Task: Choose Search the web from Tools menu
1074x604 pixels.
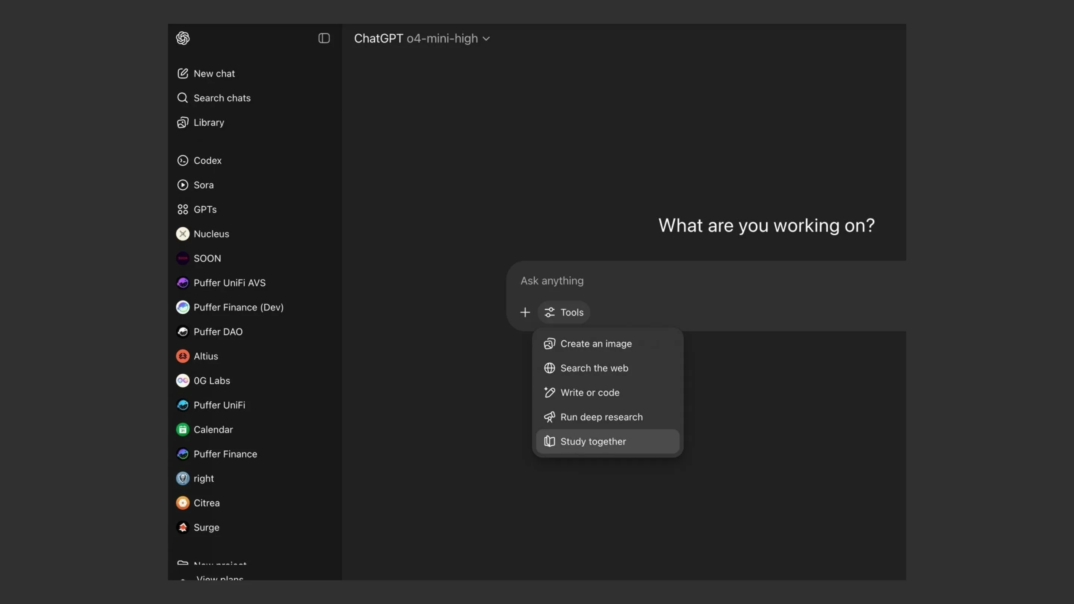Action: point(607,368)
